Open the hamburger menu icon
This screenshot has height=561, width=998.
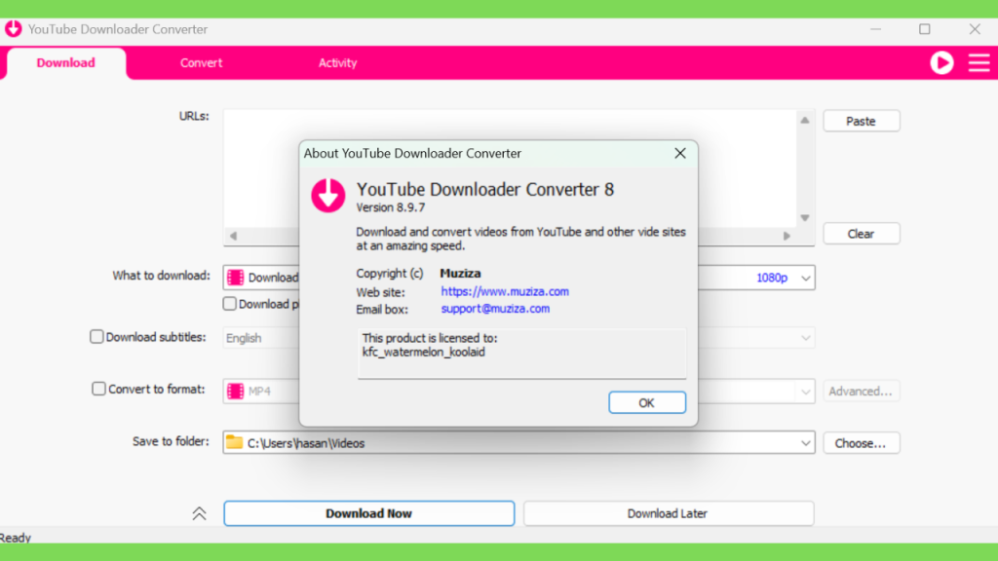point(979,63)
